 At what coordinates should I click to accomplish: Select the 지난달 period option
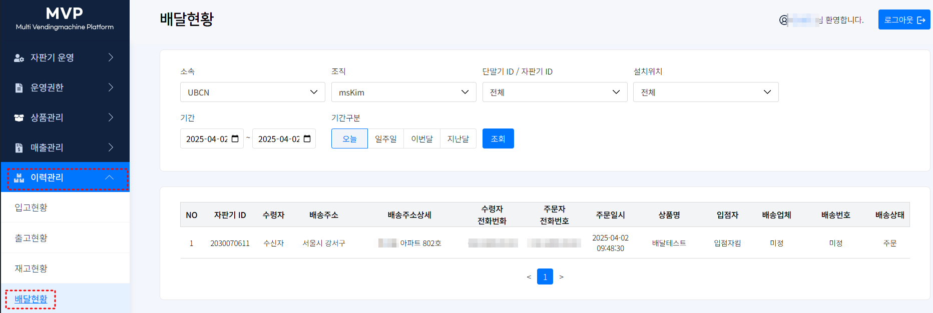[458, 138]
